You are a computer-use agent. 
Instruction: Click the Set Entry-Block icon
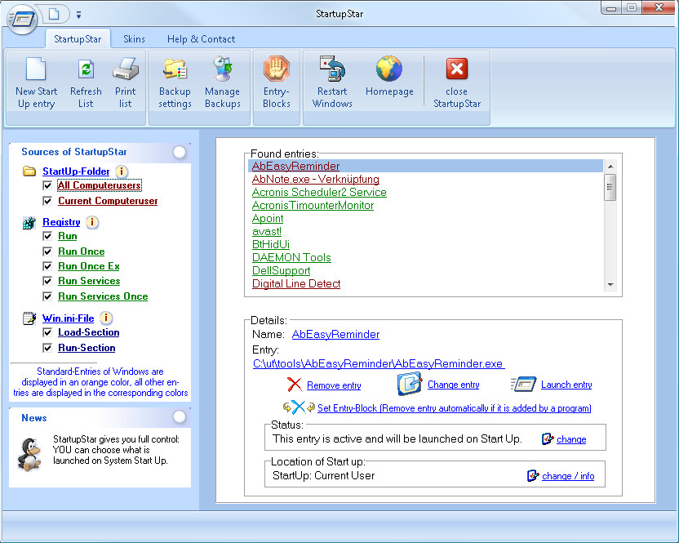point(299,407)
